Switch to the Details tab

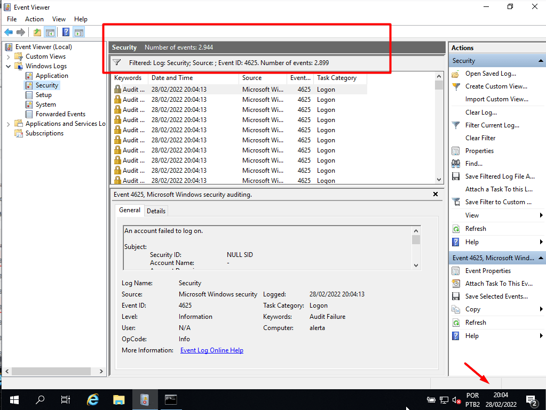pos(156,211)
